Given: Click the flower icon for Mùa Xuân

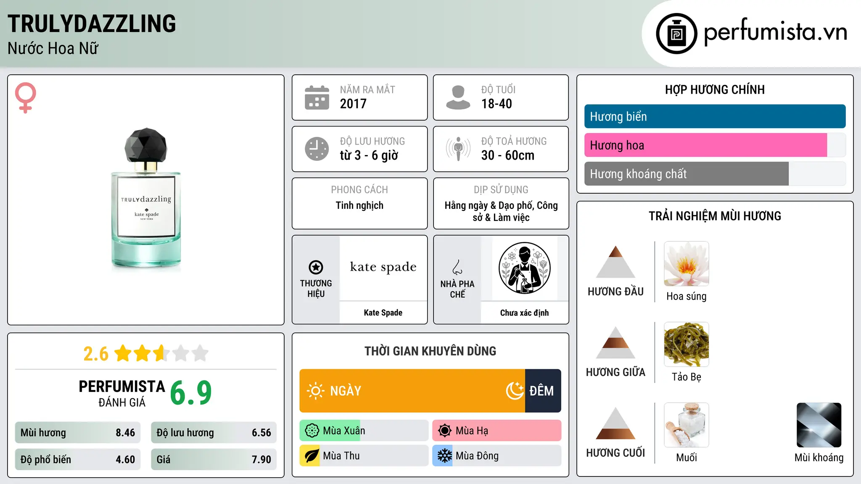Looking at the screenshot, I should [x=312, y=431].
